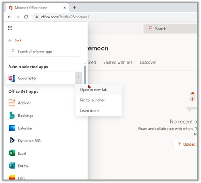Focus the top Search box
The height and width of the screenshot is (183, 201).
171,28
